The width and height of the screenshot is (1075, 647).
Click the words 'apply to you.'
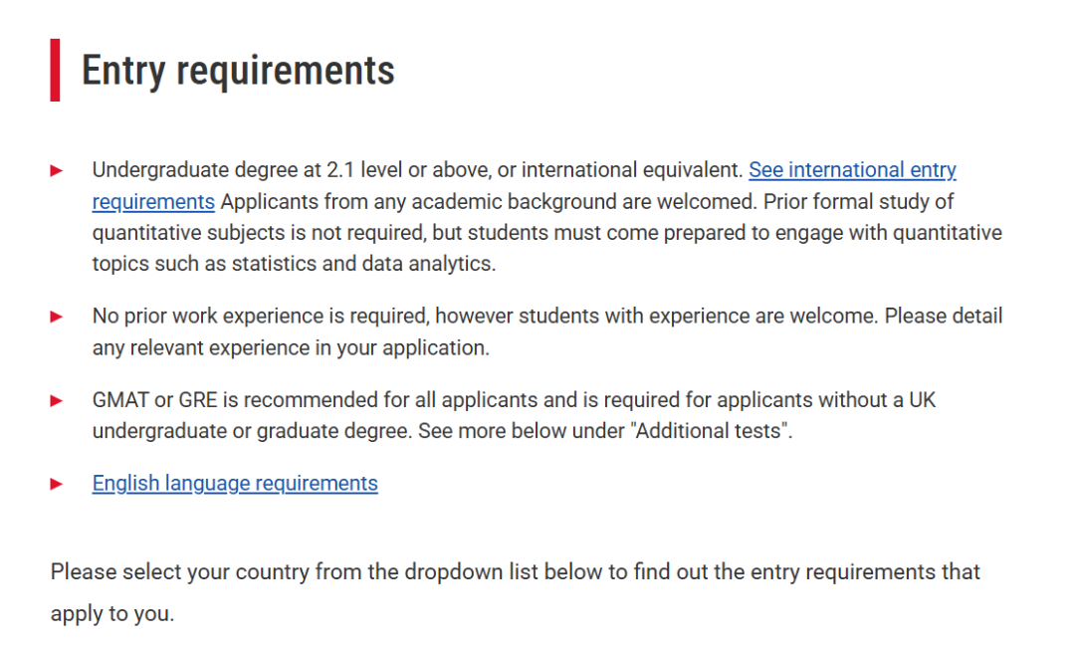tap(112, 613)
